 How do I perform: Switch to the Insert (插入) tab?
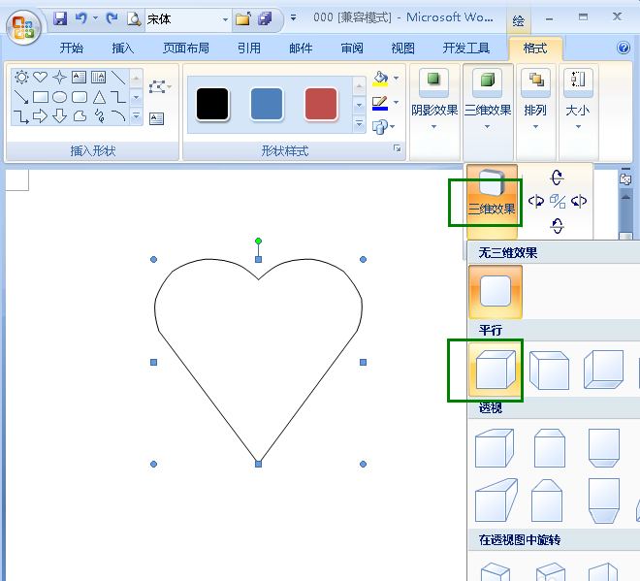click(123, 48)
